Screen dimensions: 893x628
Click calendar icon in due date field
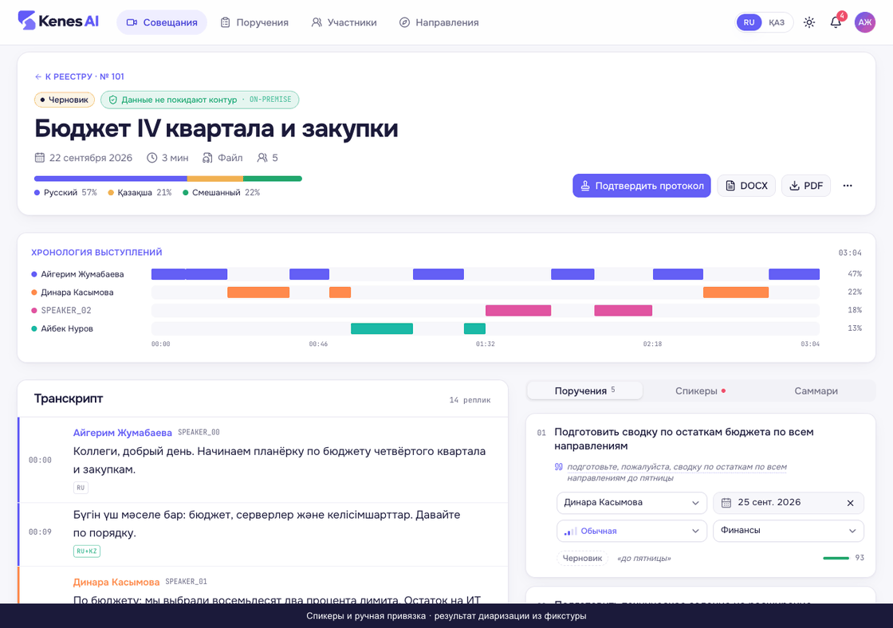pyautogui.click(x=726, y=503)
